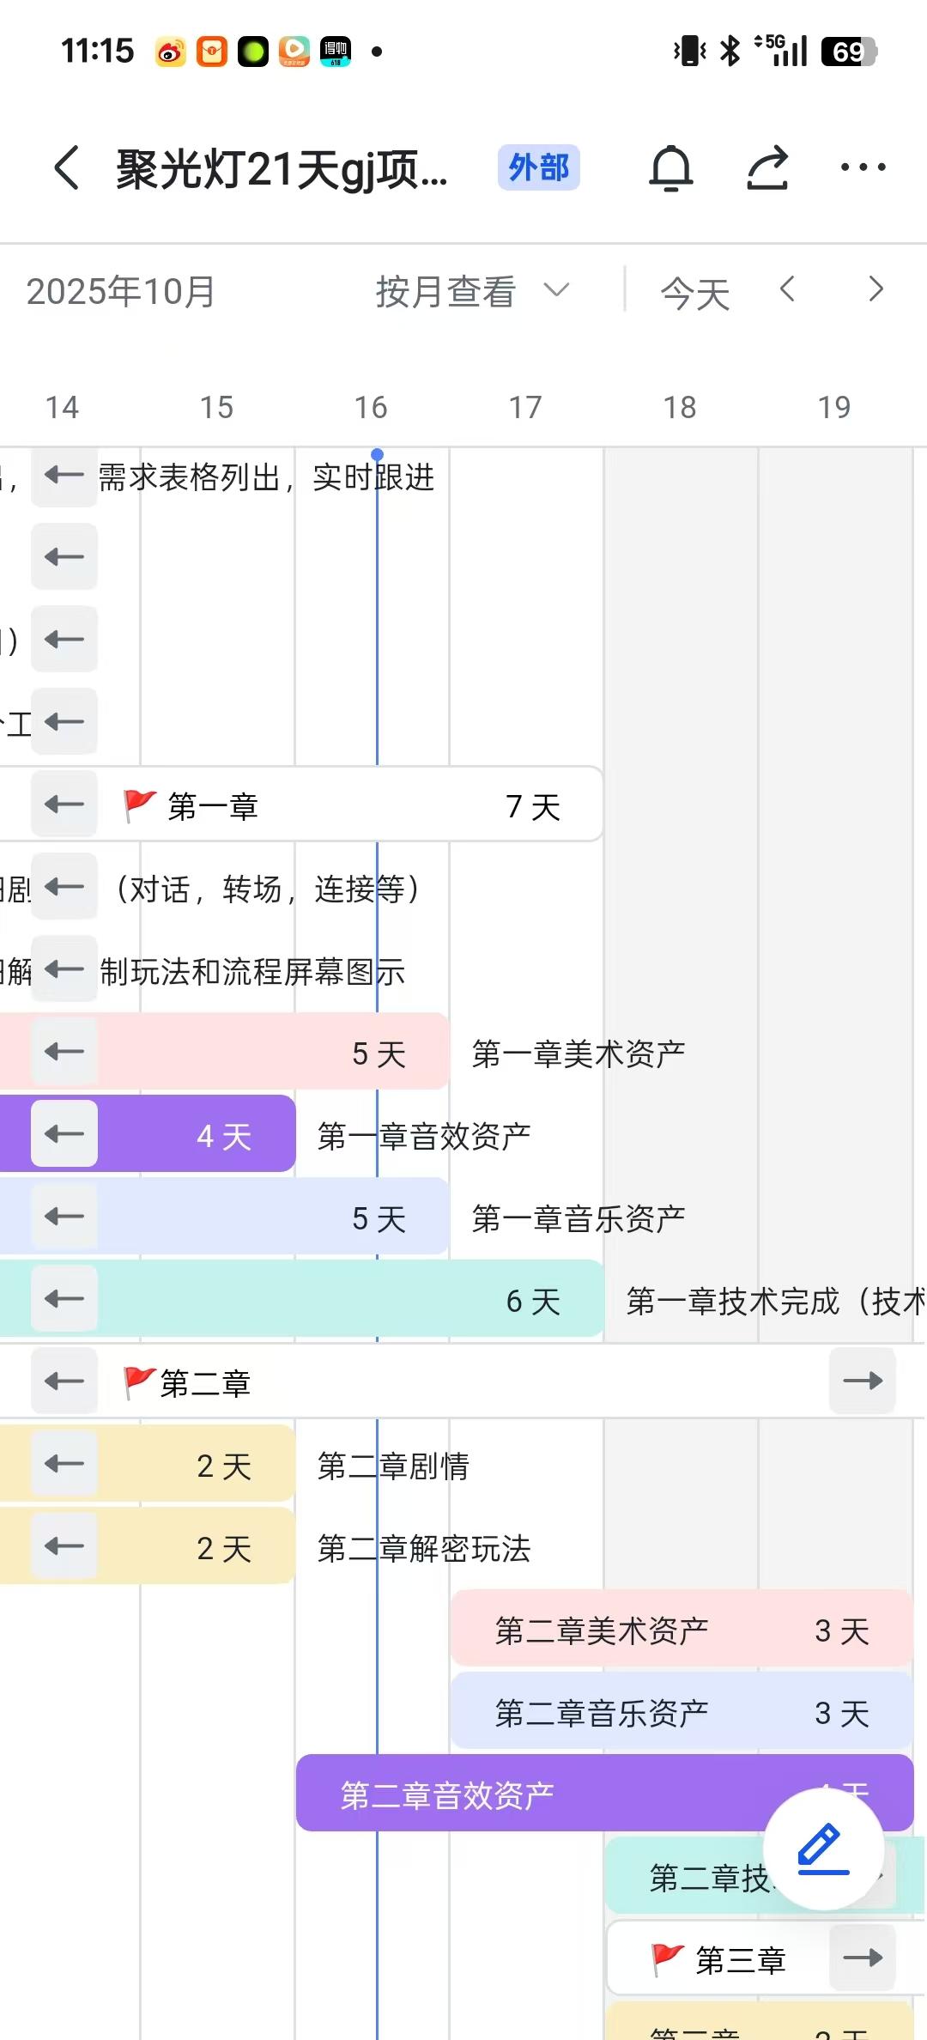The image size is (927, 2040).
Task: Go to previous month with left chevron
Action: tap(787, 289)
